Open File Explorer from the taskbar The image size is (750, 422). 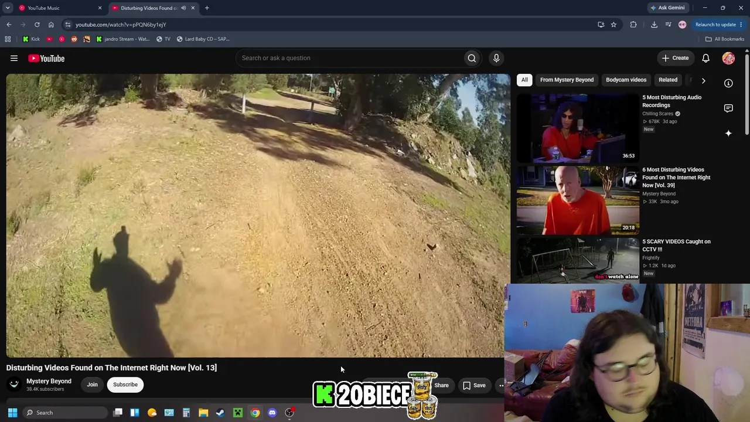[x=203, y=413]
